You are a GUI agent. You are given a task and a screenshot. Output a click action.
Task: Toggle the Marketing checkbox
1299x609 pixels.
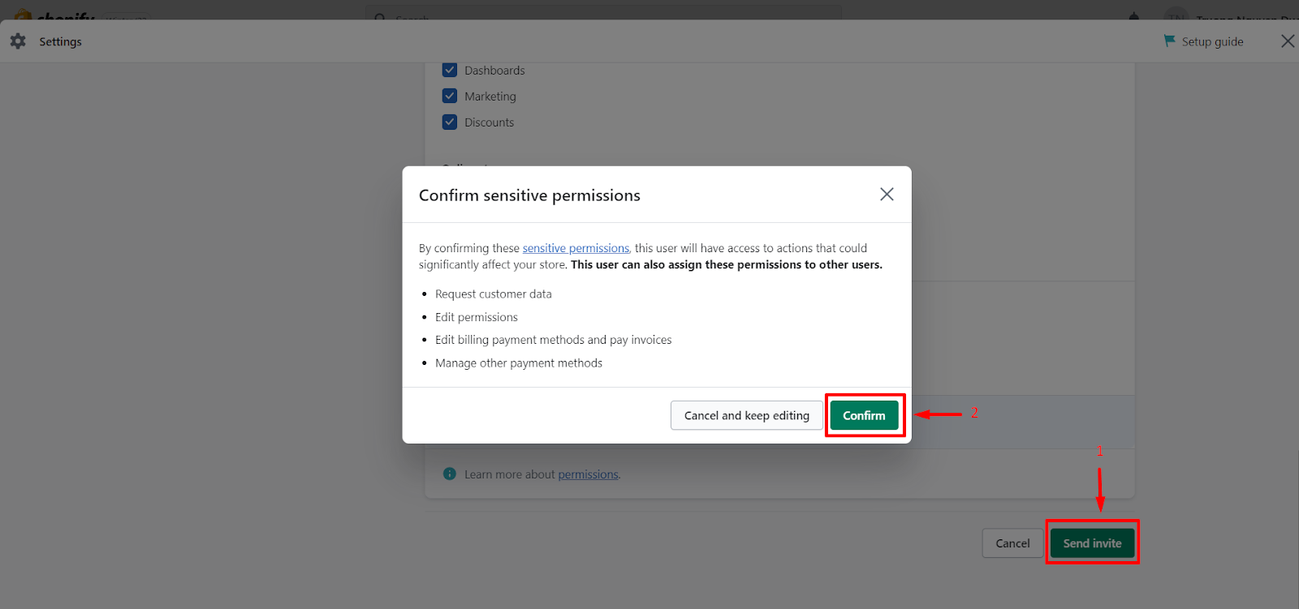[450, 96]
